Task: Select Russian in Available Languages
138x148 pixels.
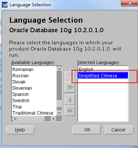Action: pos(34,76)
